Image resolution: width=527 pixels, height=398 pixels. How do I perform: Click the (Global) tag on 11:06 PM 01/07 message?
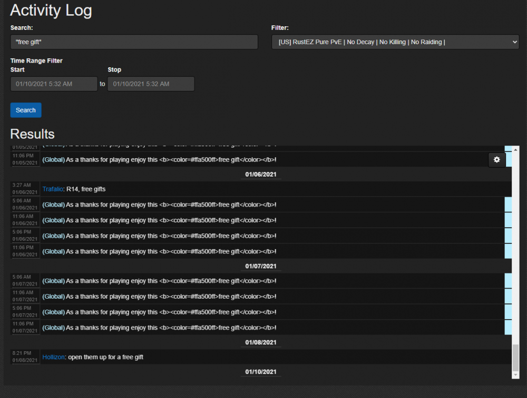pyautogui.click(x=53, y=328)
